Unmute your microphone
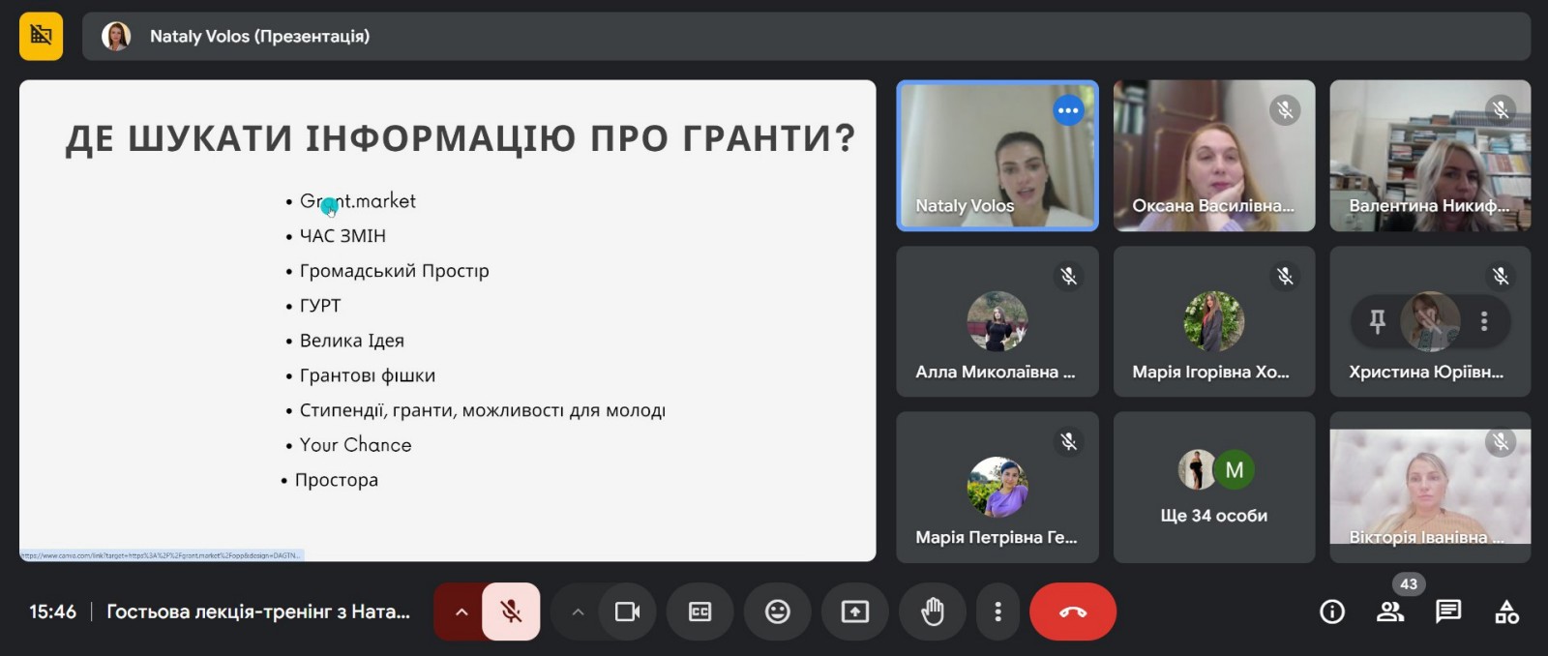Screen dimensions: 1548x656 (511, 611)
